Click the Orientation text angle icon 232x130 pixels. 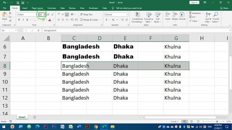pos(72,14)
